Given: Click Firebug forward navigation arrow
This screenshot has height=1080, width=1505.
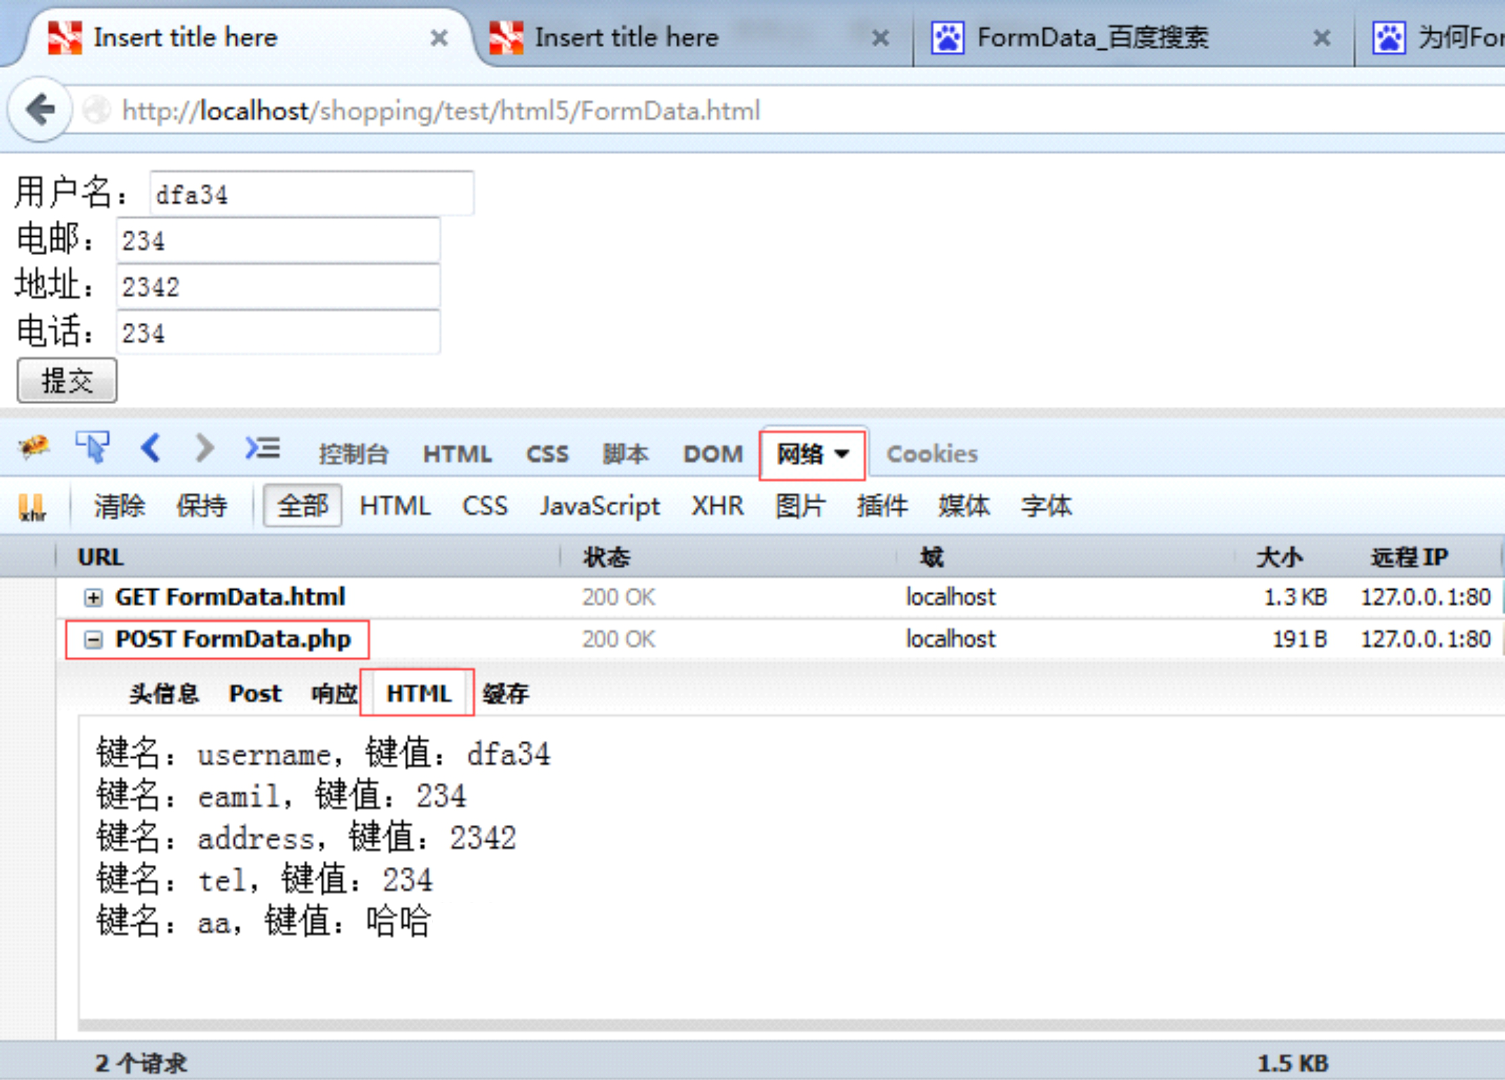Looking at the screenshot, I should [204, 448].
